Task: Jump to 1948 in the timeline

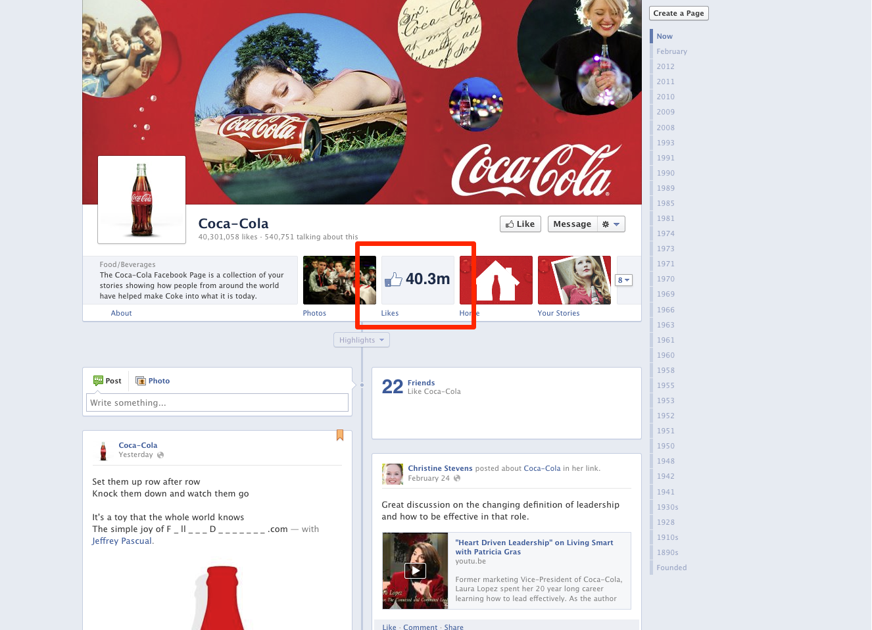Action: point(666,461)
